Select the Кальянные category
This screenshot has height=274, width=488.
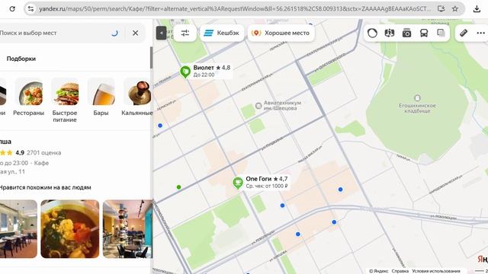click(137, 97)
